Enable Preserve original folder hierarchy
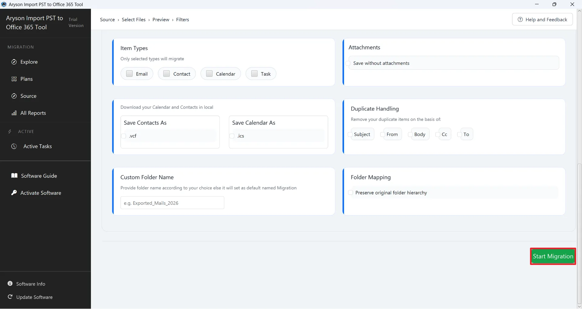 tap(350, 193)
